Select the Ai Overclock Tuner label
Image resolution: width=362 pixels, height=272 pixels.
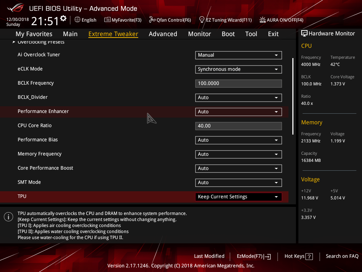(39, 55)
